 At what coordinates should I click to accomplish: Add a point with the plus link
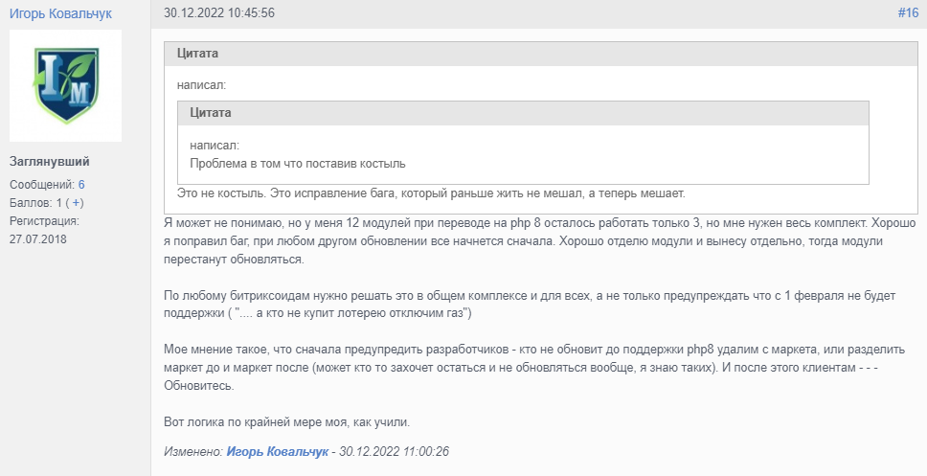coord(76,203)
